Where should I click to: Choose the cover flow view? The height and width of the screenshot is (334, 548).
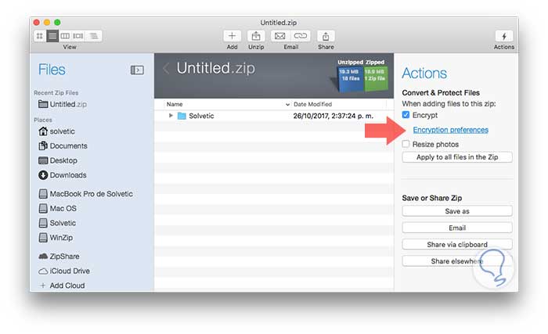78,36
